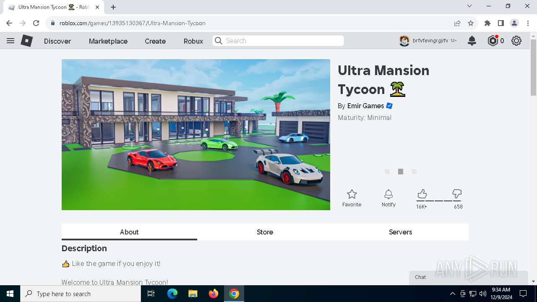Open the settings gear menu
The width and height of the screenshot is (537, 302).
pyautogui.click(x=516, y=41)
